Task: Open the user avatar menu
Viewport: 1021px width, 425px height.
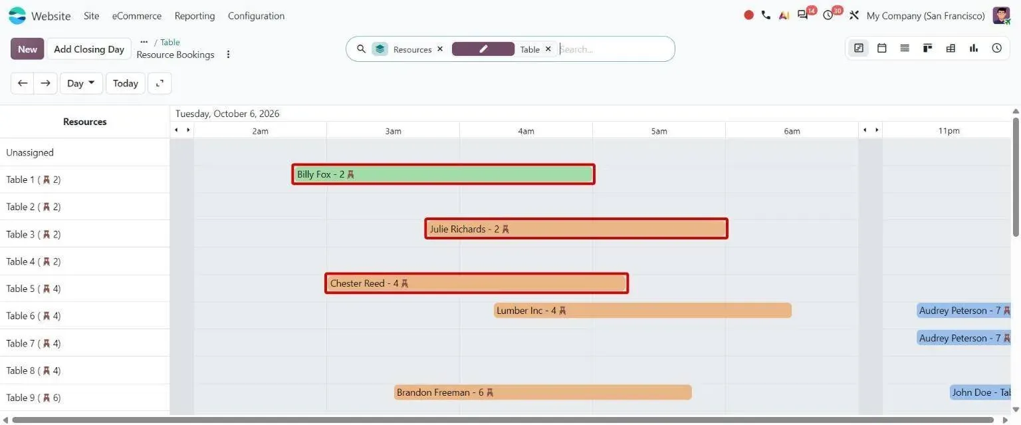Action: click(x=1001, y=15)
